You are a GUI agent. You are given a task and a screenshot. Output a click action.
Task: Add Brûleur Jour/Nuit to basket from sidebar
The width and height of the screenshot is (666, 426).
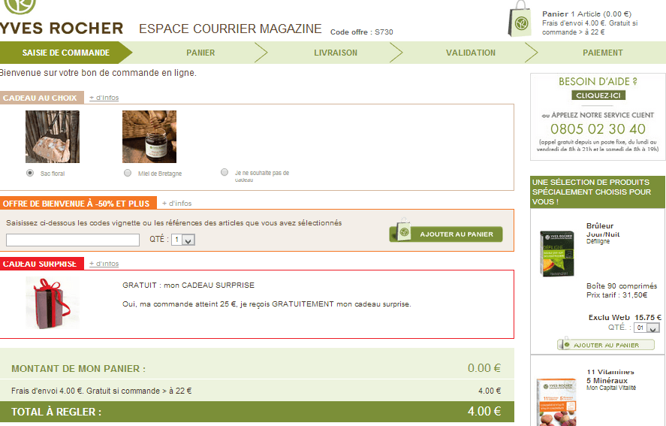click(605, 345)
